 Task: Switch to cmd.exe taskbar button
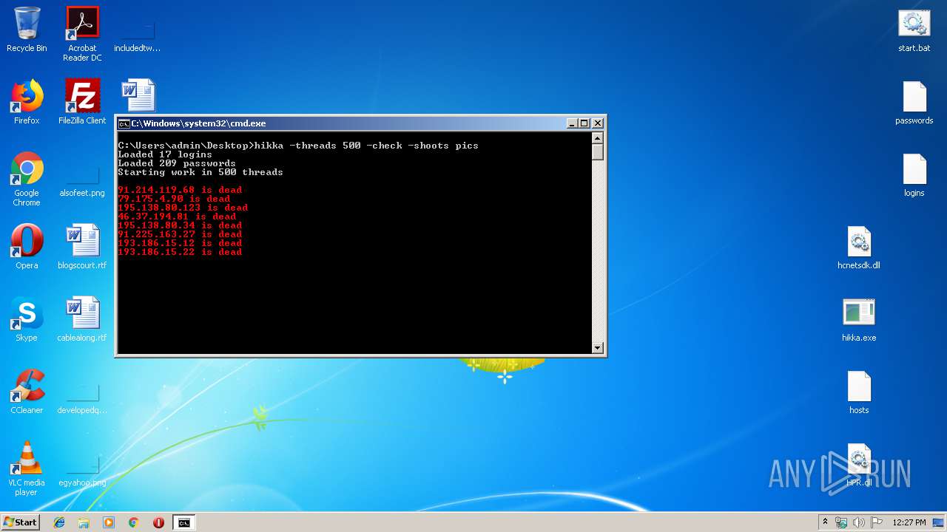pyautogui.click(x=183, y=522)
